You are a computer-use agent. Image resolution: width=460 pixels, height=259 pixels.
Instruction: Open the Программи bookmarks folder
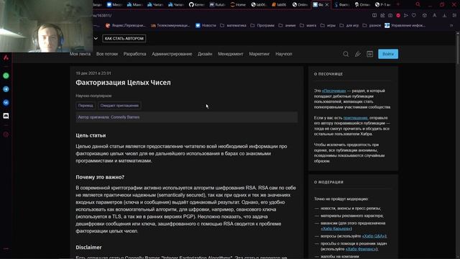pos(262,26)
